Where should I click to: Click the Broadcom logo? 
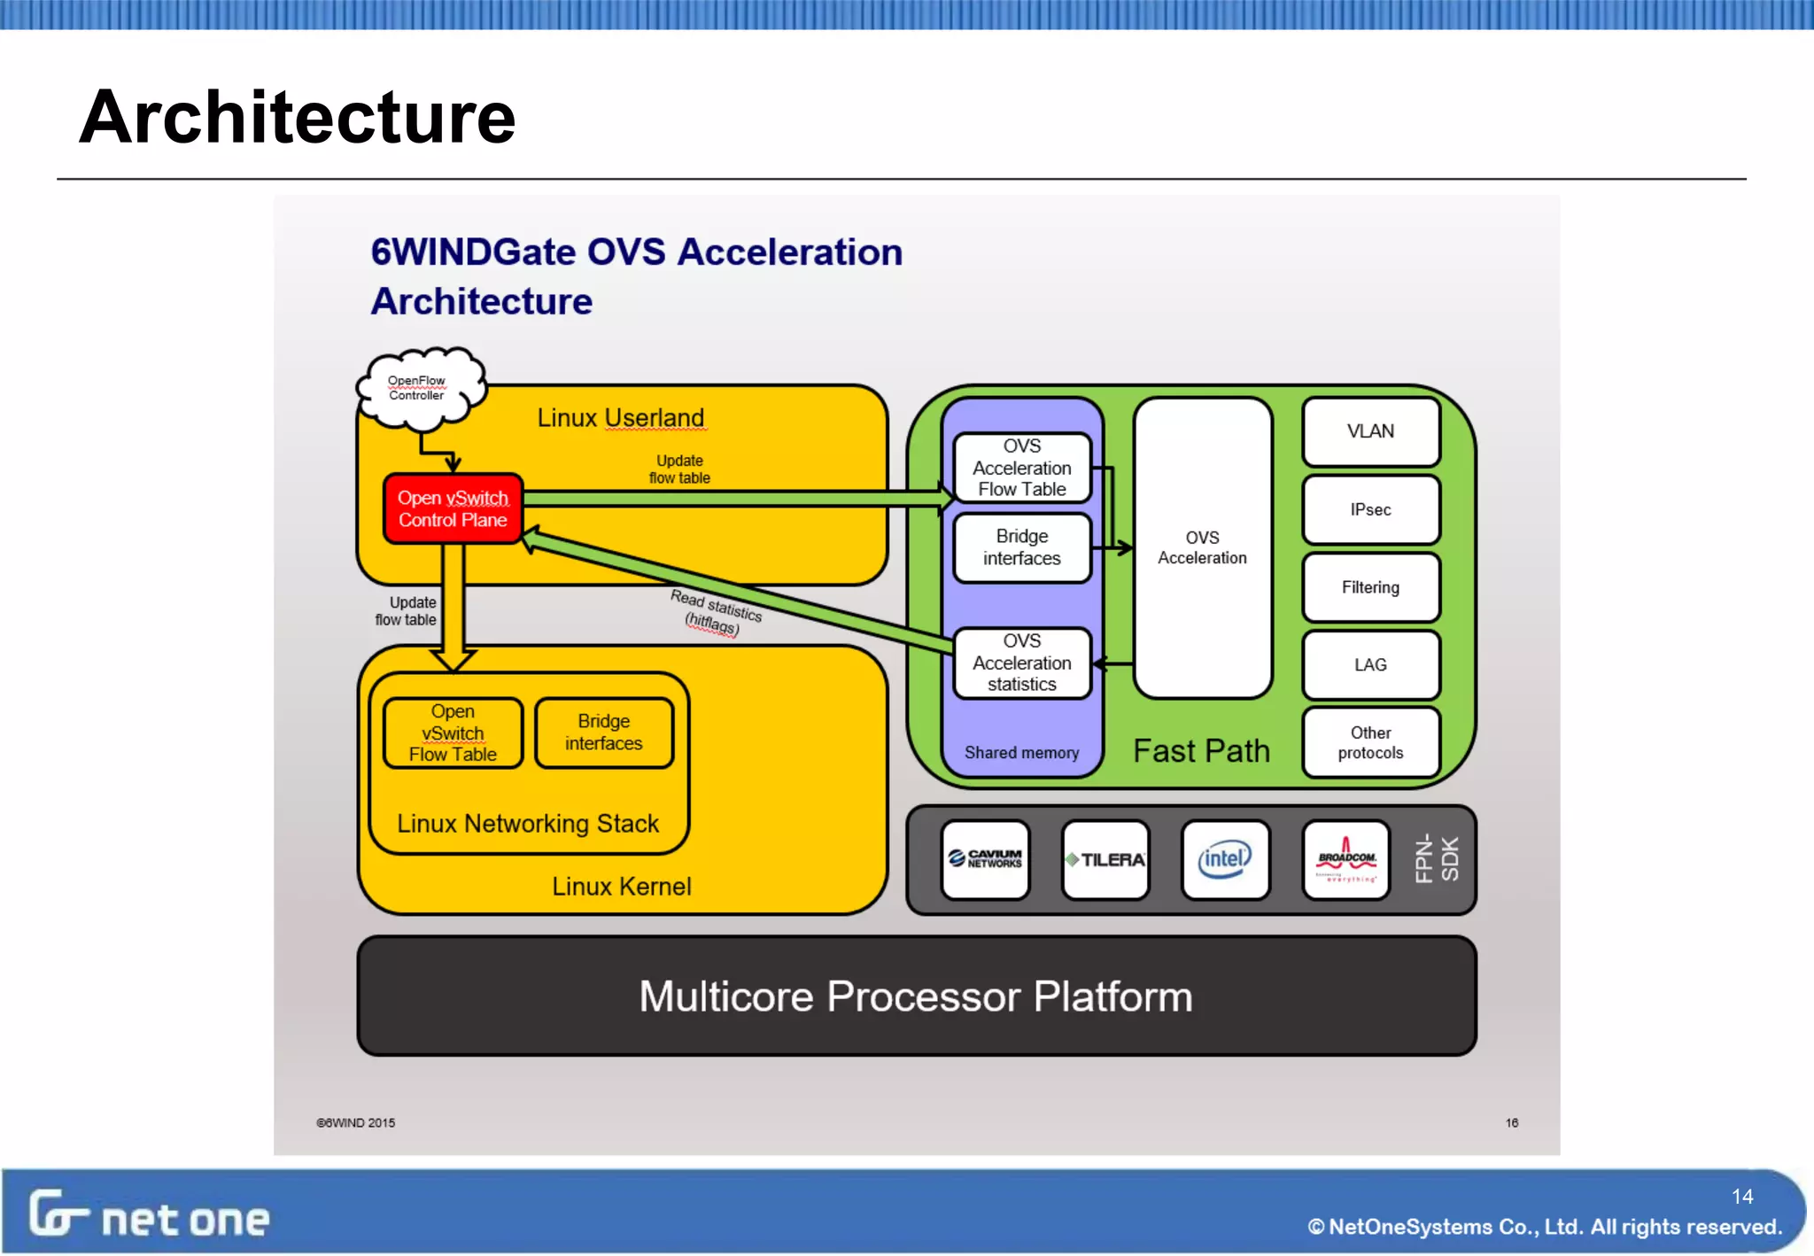pyautogui.click(x=1345, y=859)
